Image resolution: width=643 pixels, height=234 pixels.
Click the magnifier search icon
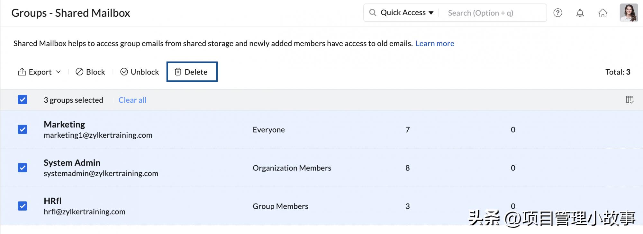pyautogui.click(x=373, y=13)
